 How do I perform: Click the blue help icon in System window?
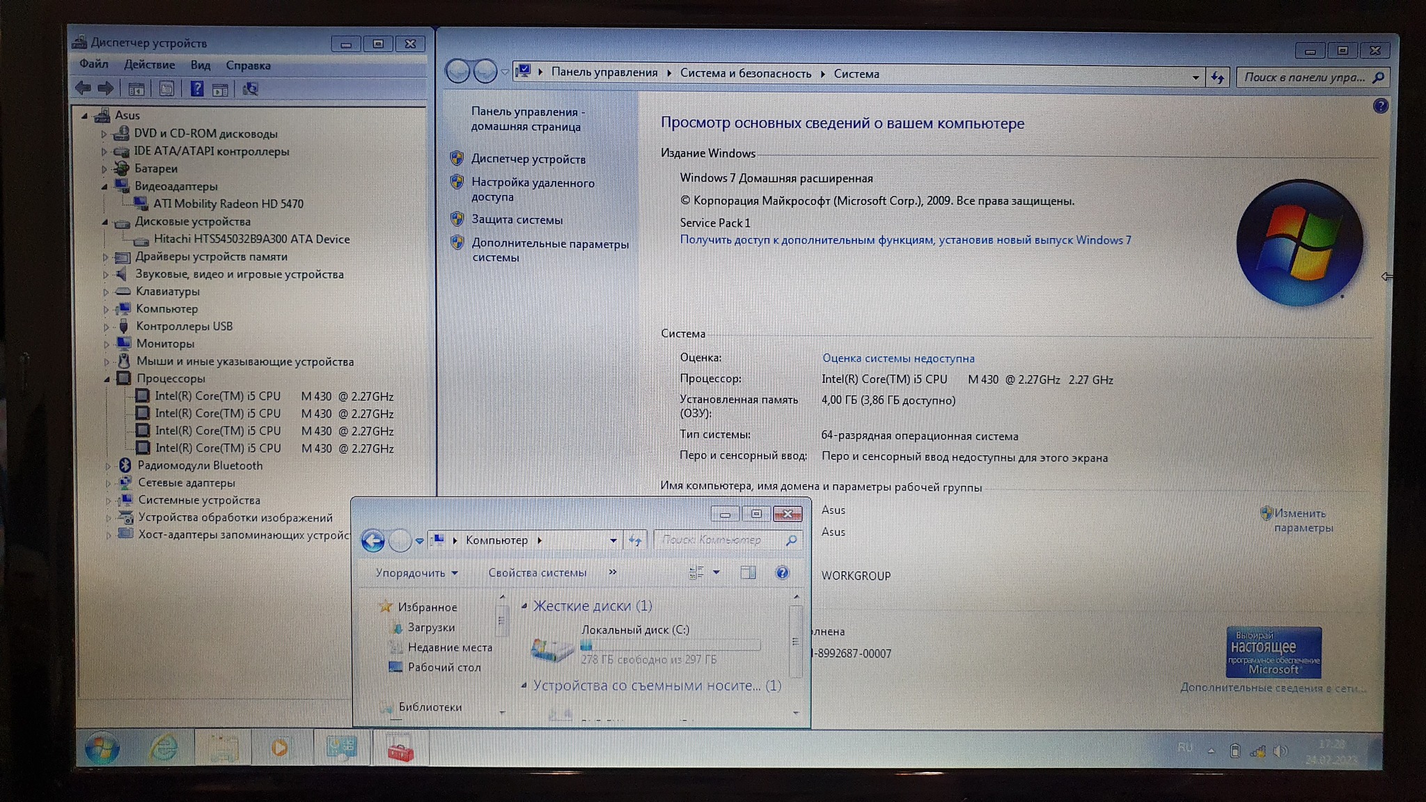(x=1380, y=106)
